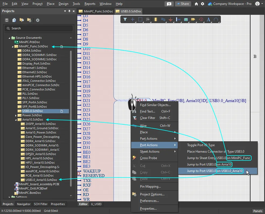Click the Panels button
The image size is (265, 214).
257,211
